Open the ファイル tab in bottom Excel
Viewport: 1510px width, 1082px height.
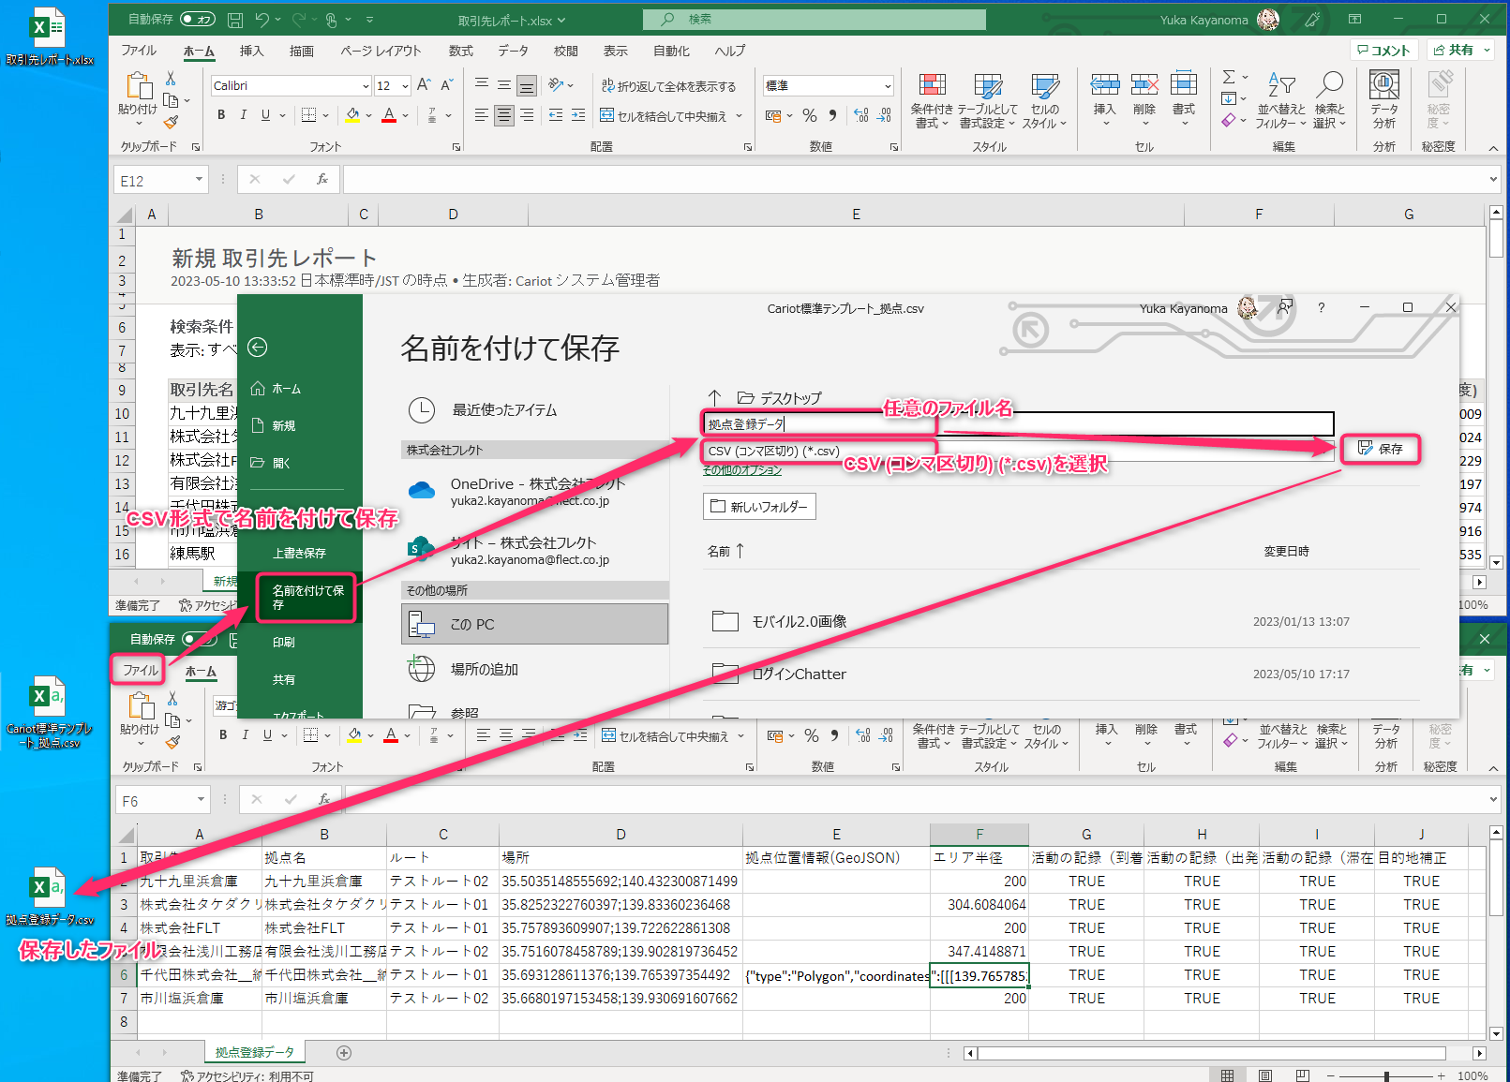pos(141,670)
